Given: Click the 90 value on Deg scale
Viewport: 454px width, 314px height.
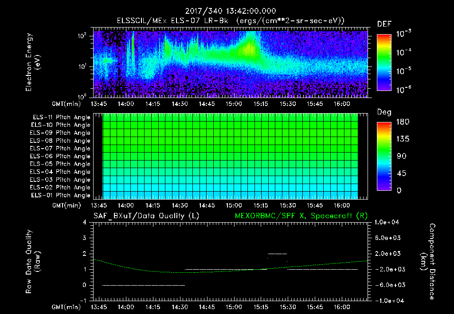Looking at the screenshot, I should [x=402, y=157].
